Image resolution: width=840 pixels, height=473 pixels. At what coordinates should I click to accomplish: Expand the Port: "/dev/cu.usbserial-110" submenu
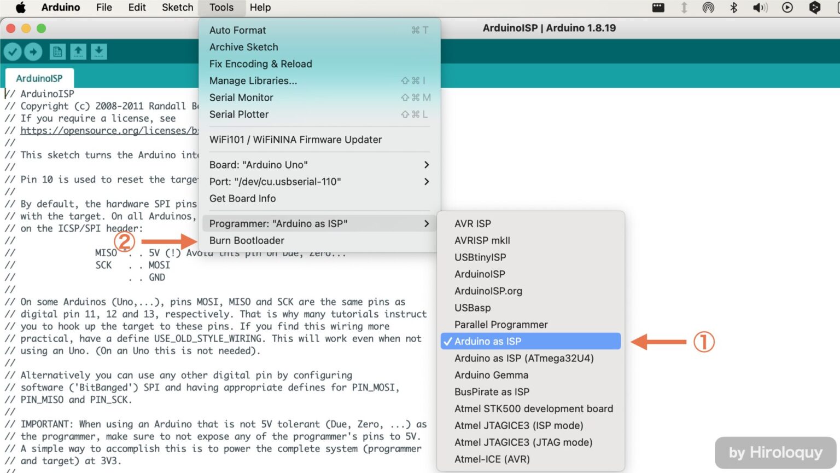(319, 182)
